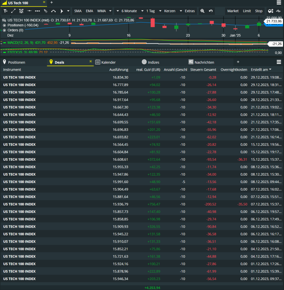Click the +372,64 realized profit cell

tap(154, 159)
